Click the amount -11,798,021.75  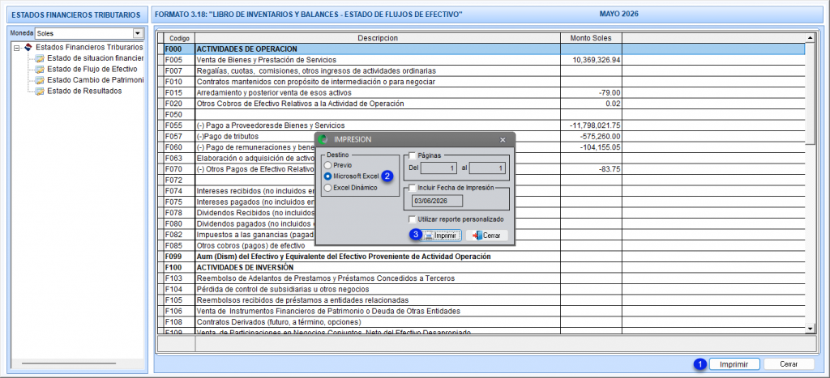pyautogui.click(x=595, y=125)
